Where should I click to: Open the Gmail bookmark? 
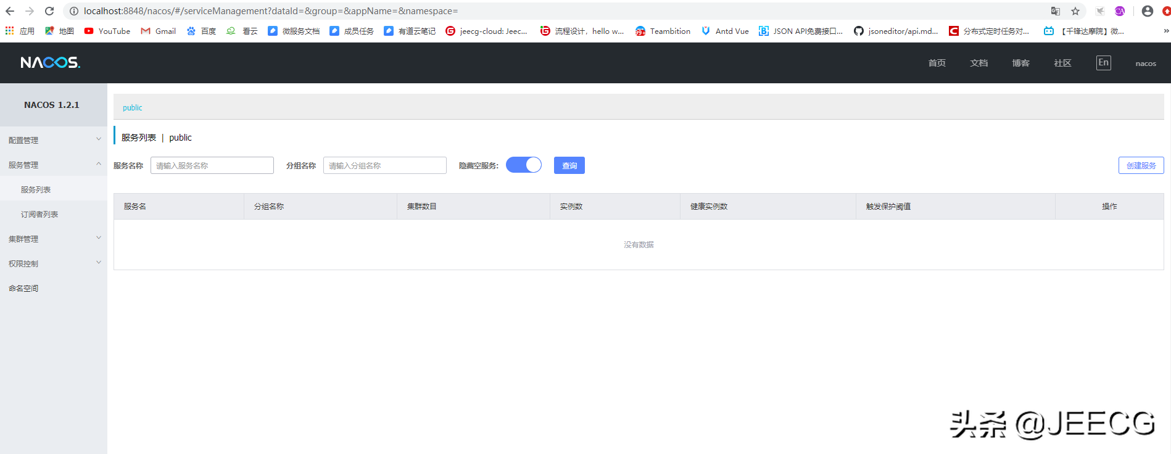pos(159,31)
